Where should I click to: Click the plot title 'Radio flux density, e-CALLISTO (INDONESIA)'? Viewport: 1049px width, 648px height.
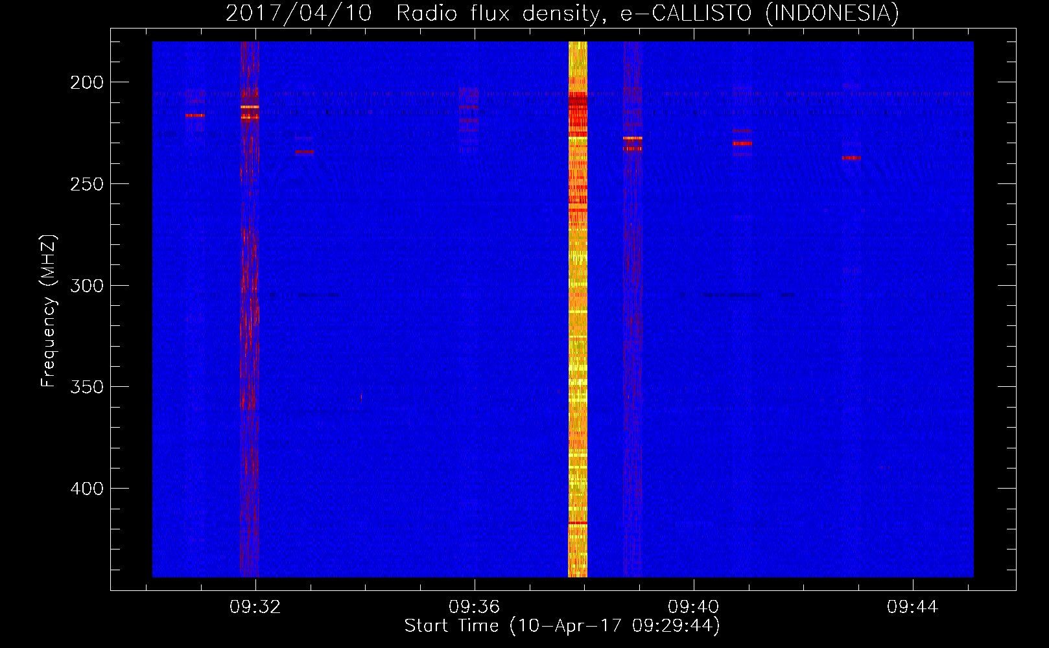[647, 13]
